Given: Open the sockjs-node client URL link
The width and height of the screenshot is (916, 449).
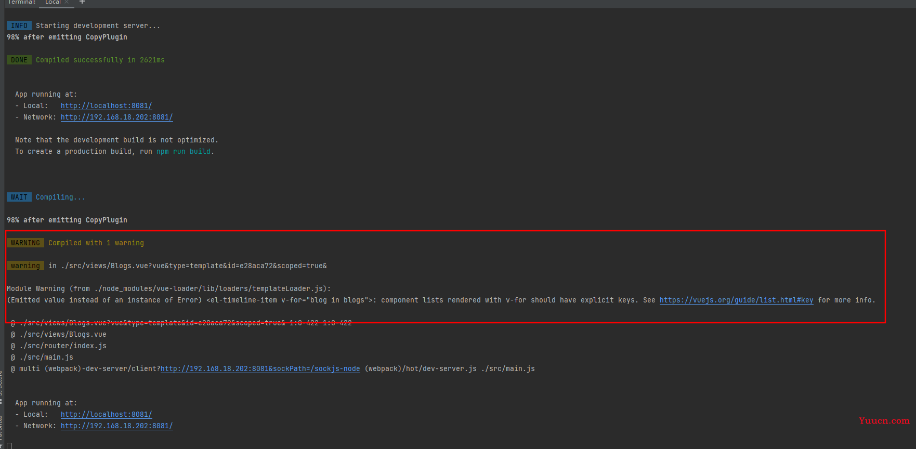Looking at the screenshot, I should [260, 368].
